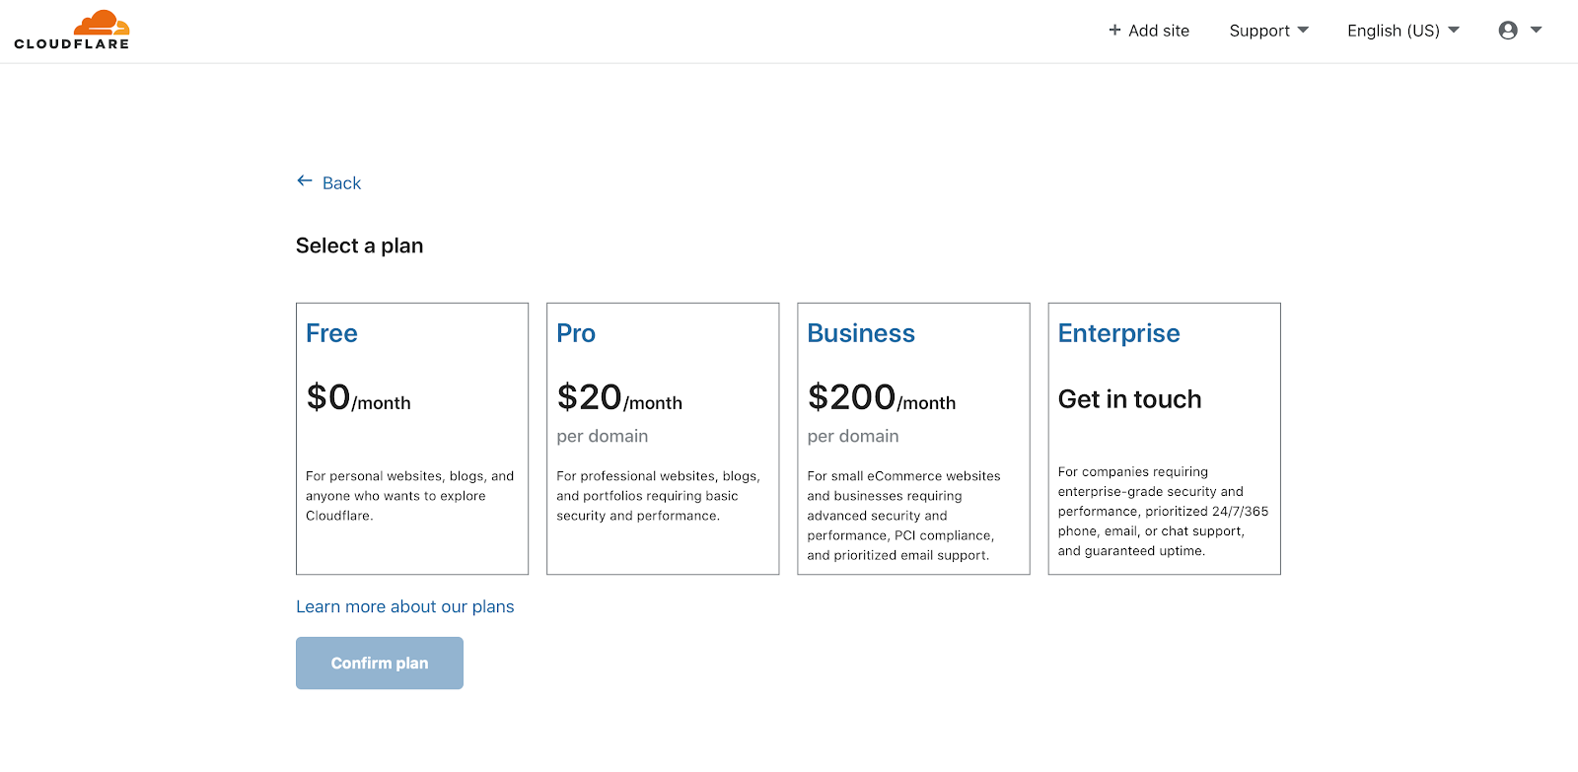Click the Add site menu item
The image size is (1578, 772).
(x=1159, y=31)
